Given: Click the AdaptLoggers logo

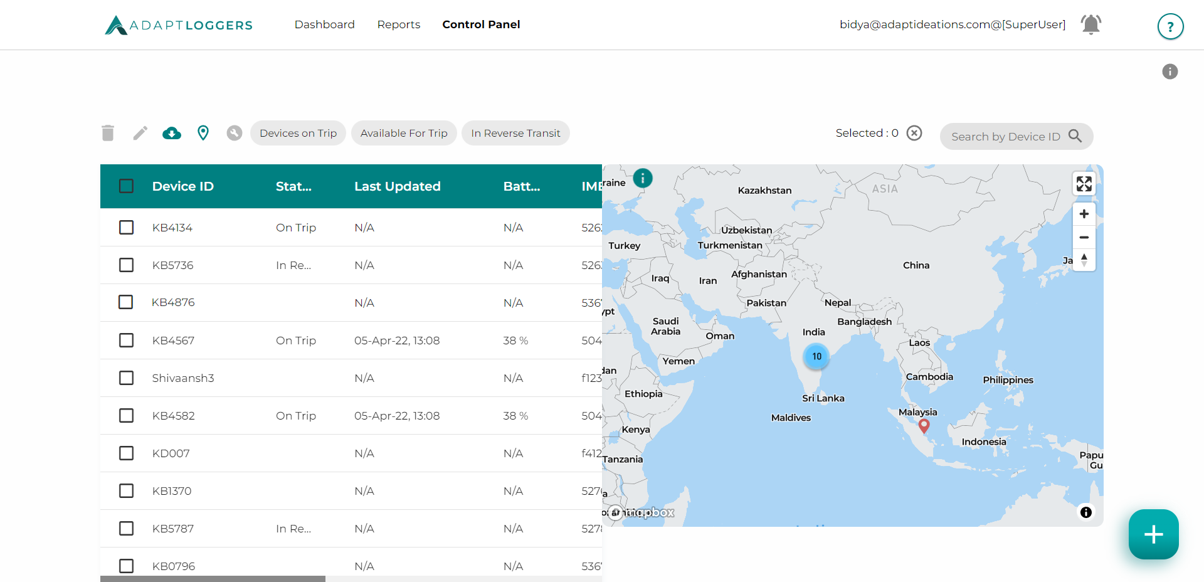Looking at the screenshot, I should coord(179,25).
